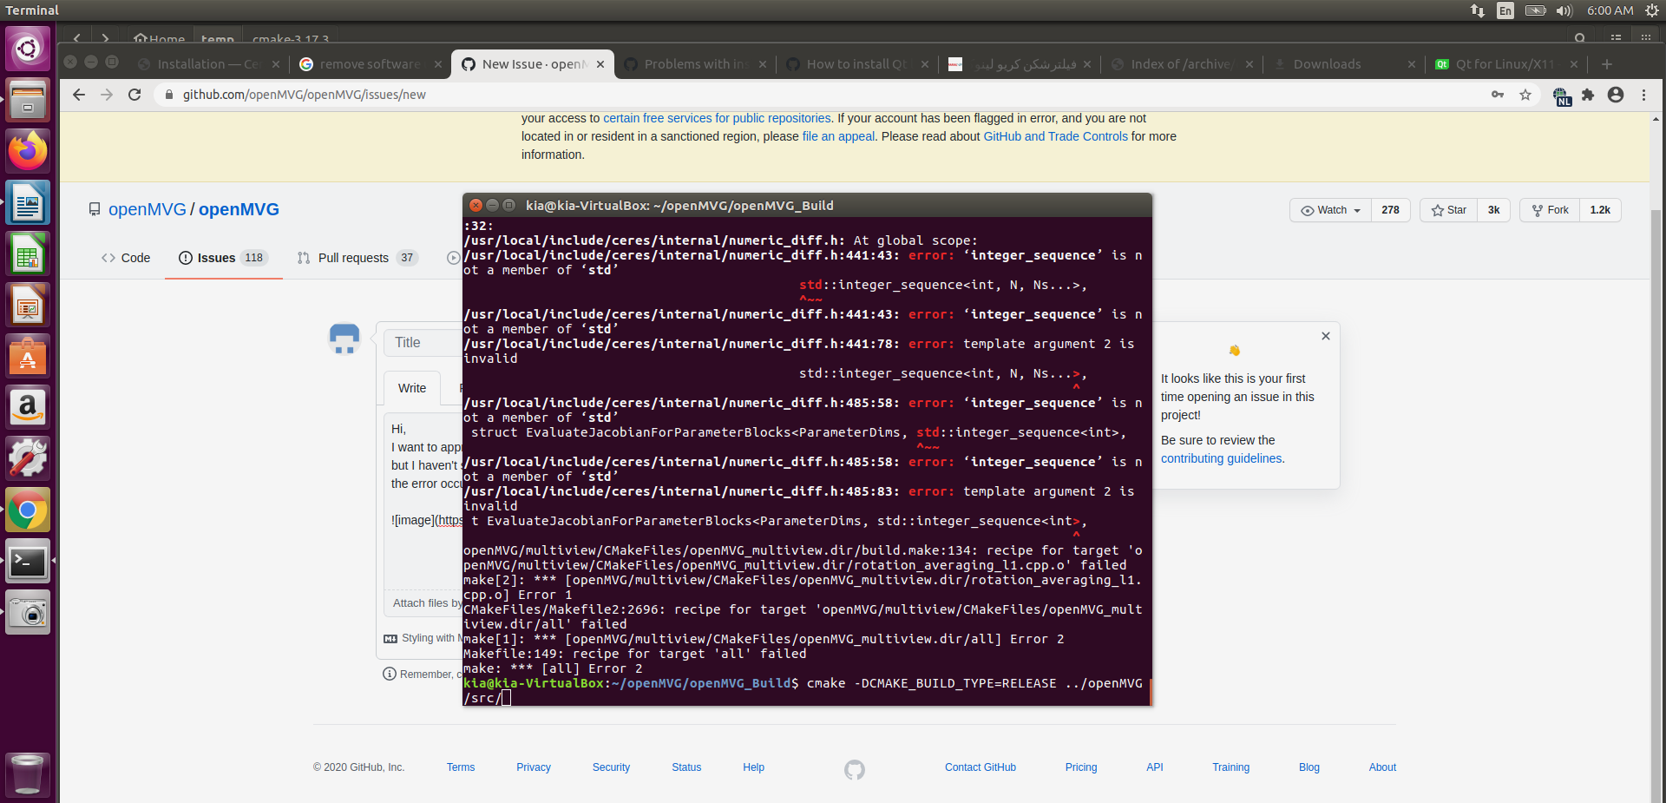Star the openMVG repository
1666x803 pixels.
pos(1447,210)
